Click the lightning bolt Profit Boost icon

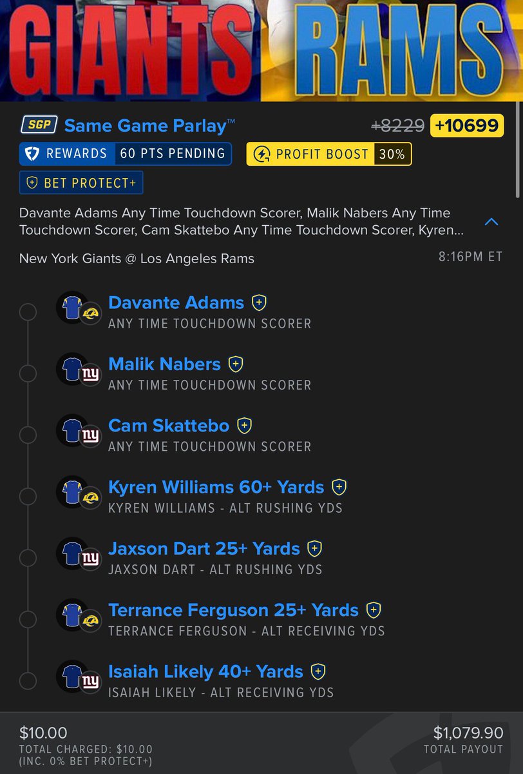(x=261, y=154)
